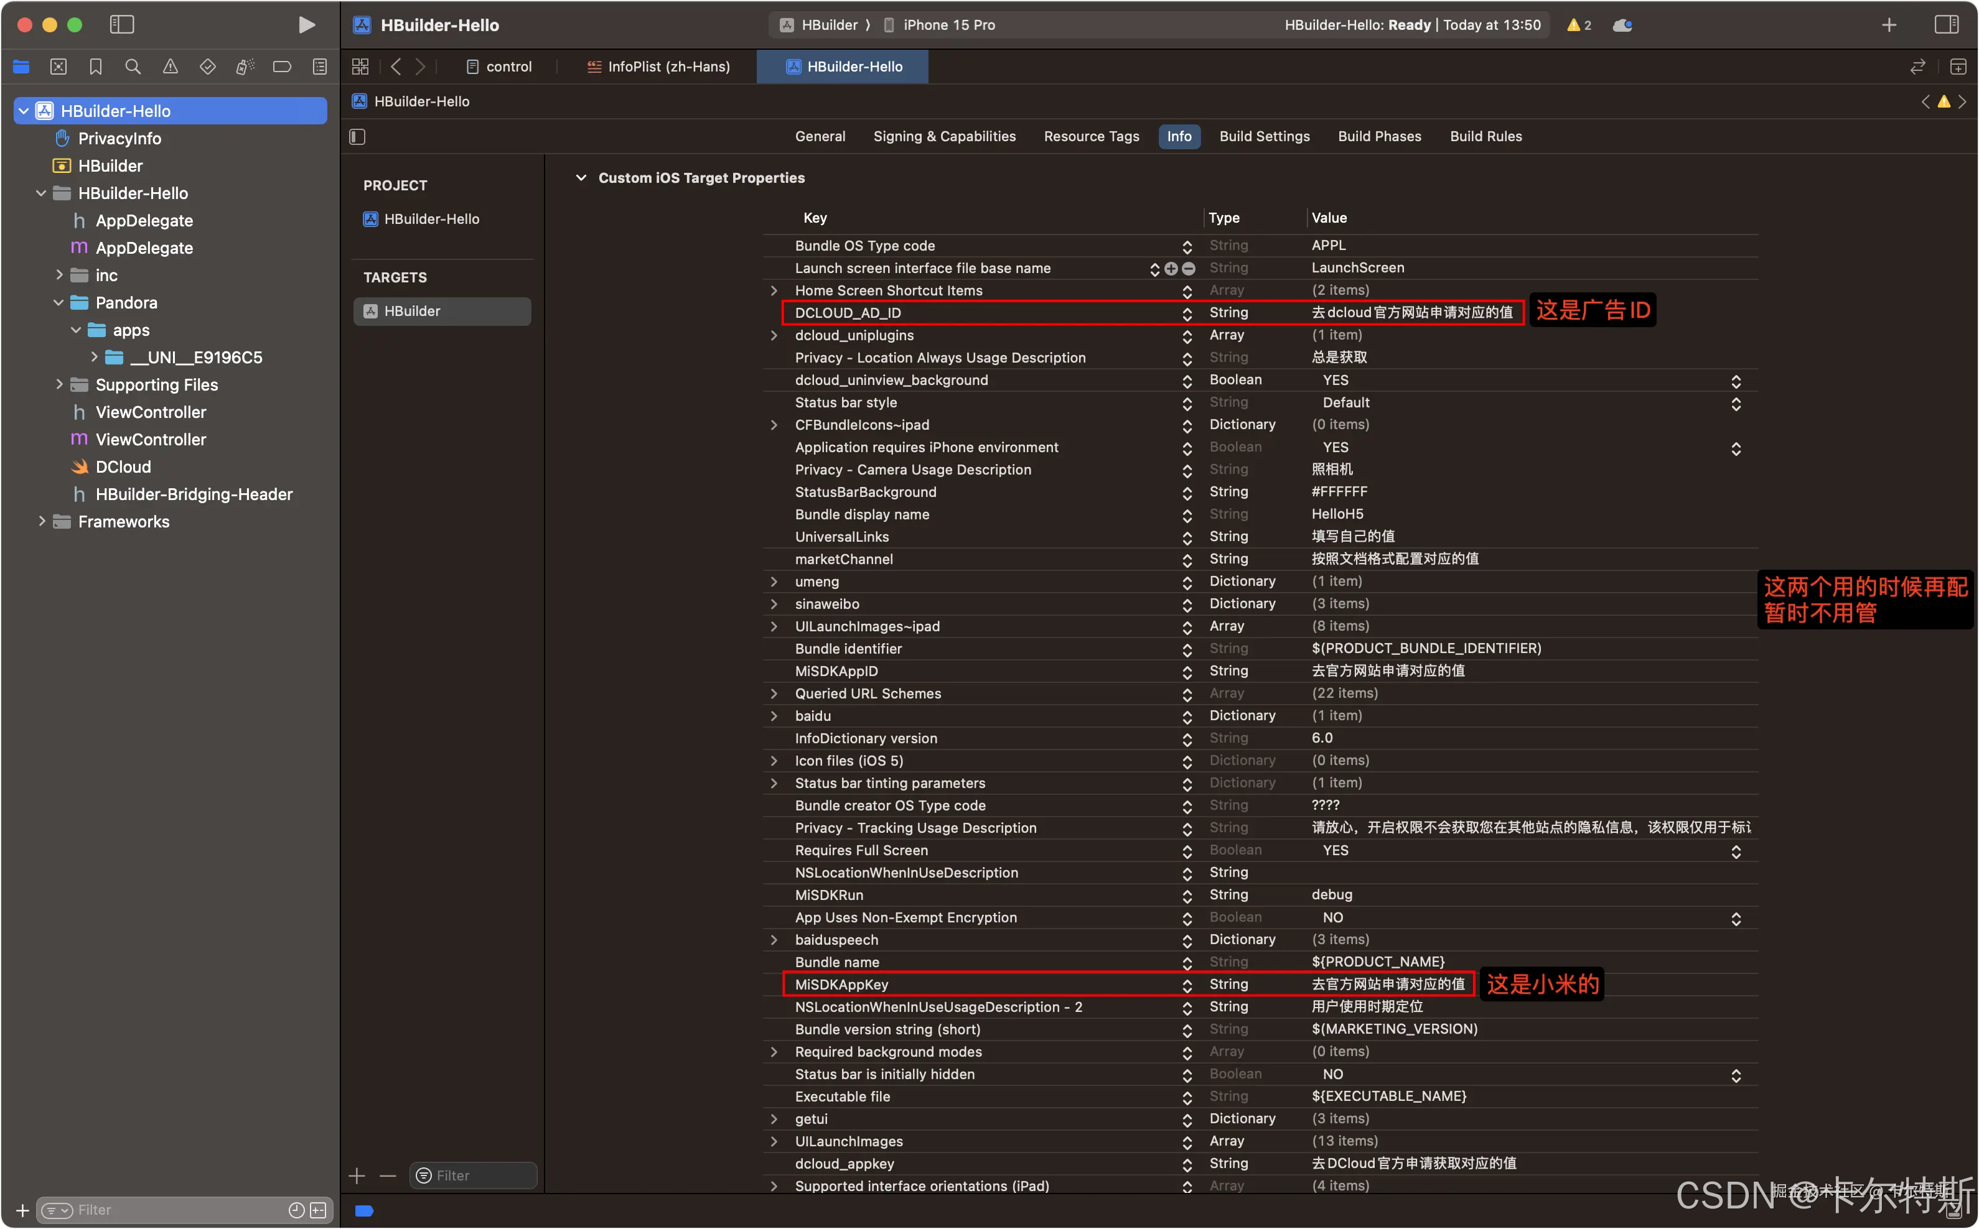
Task: Open the Build Phases tab
Action: pos(1379,137)
